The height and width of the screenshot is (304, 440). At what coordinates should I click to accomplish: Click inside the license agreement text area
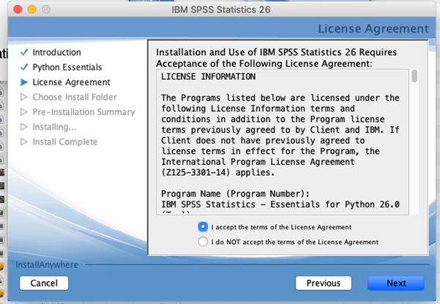(283, 142)
